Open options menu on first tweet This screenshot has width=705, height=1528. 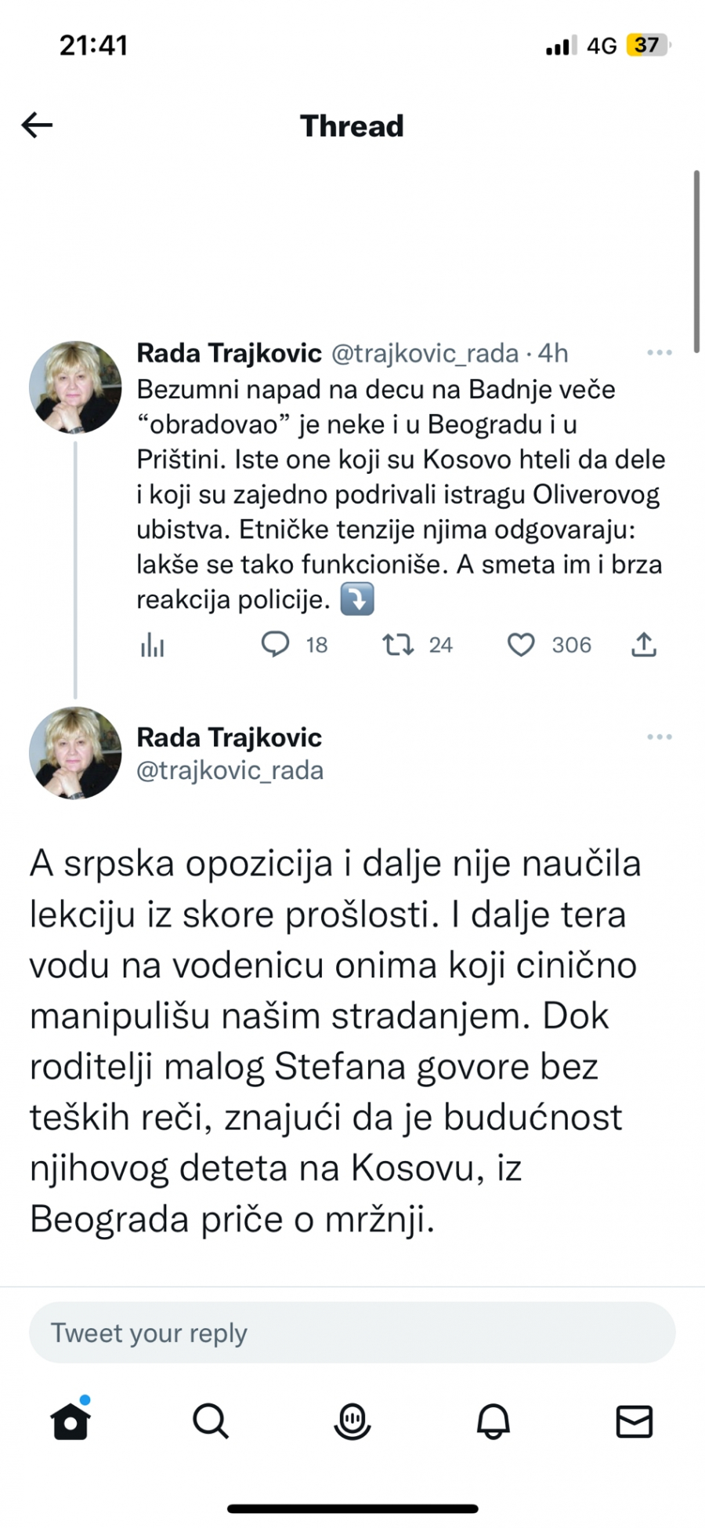pos(660,352)
